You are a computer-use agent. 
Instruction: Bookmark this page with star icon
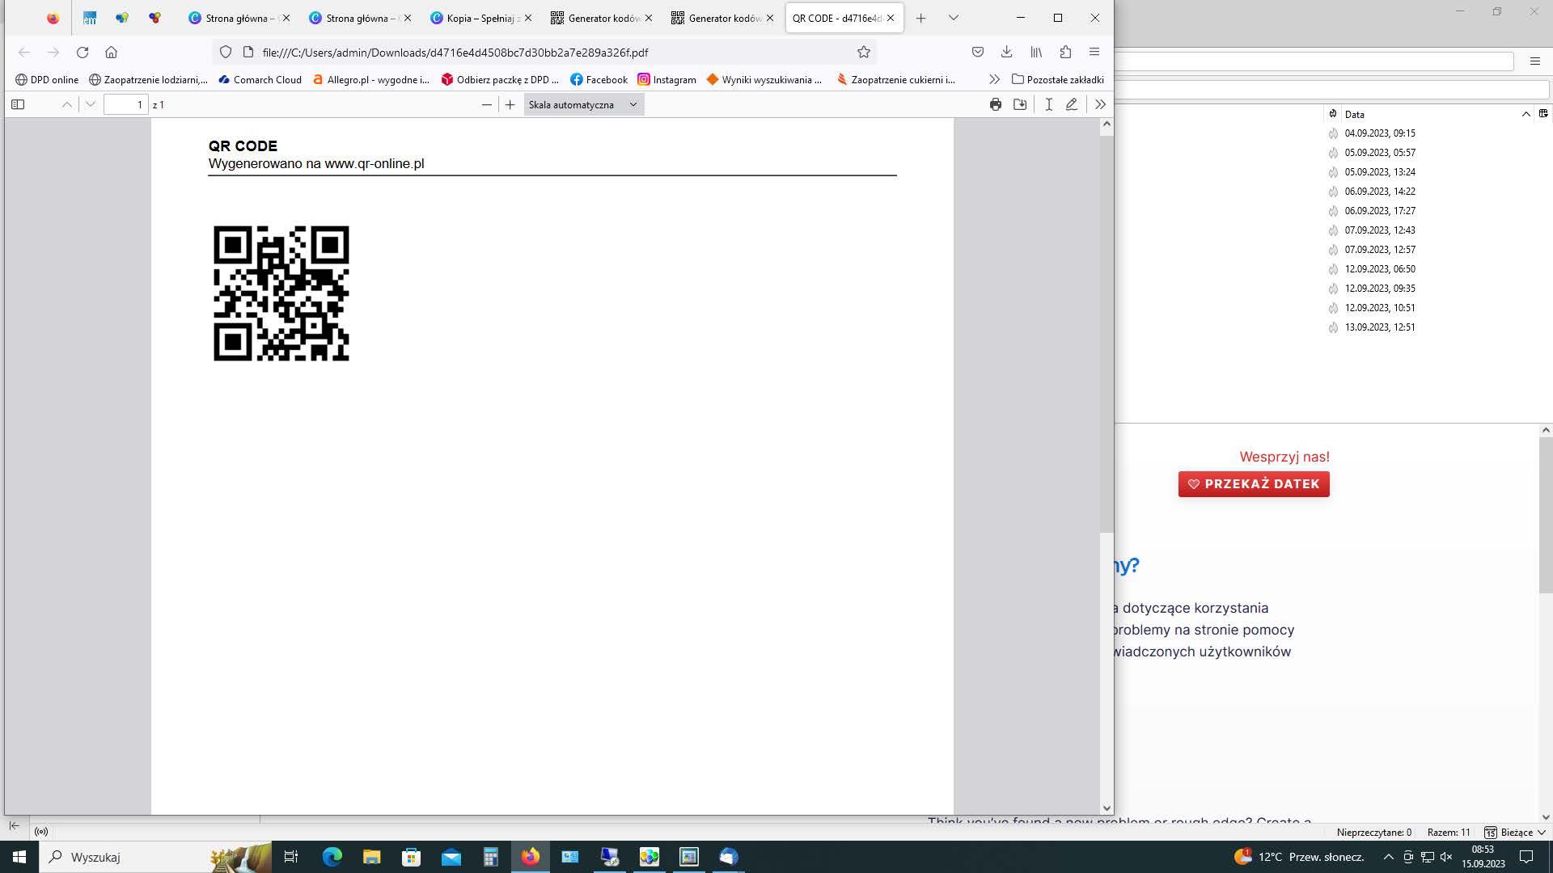click(x=863, y=52)
